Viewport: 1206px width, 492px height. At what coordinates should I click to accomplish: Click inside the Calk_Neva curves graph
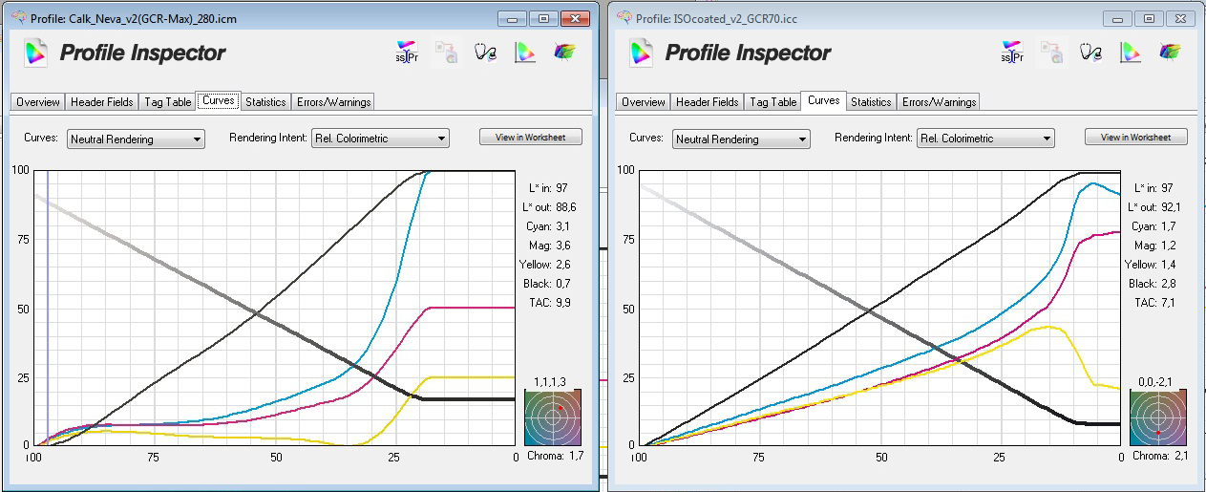(276, 308)
